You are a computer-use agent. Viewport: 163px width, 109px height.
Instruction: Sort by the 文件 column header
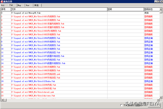pyautogui.click(x=59, y=9)
